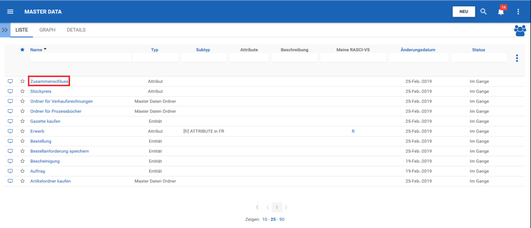Sort by Typ column header

pyautogui.click(x=155, y=50)
